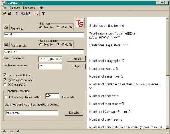Enable List word repetitions checkbox

pos(6,97)
